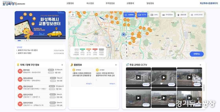Click the 33.66km/h speed value
The width and height of the screenshot is (220, 112).
tap(60, 86)
